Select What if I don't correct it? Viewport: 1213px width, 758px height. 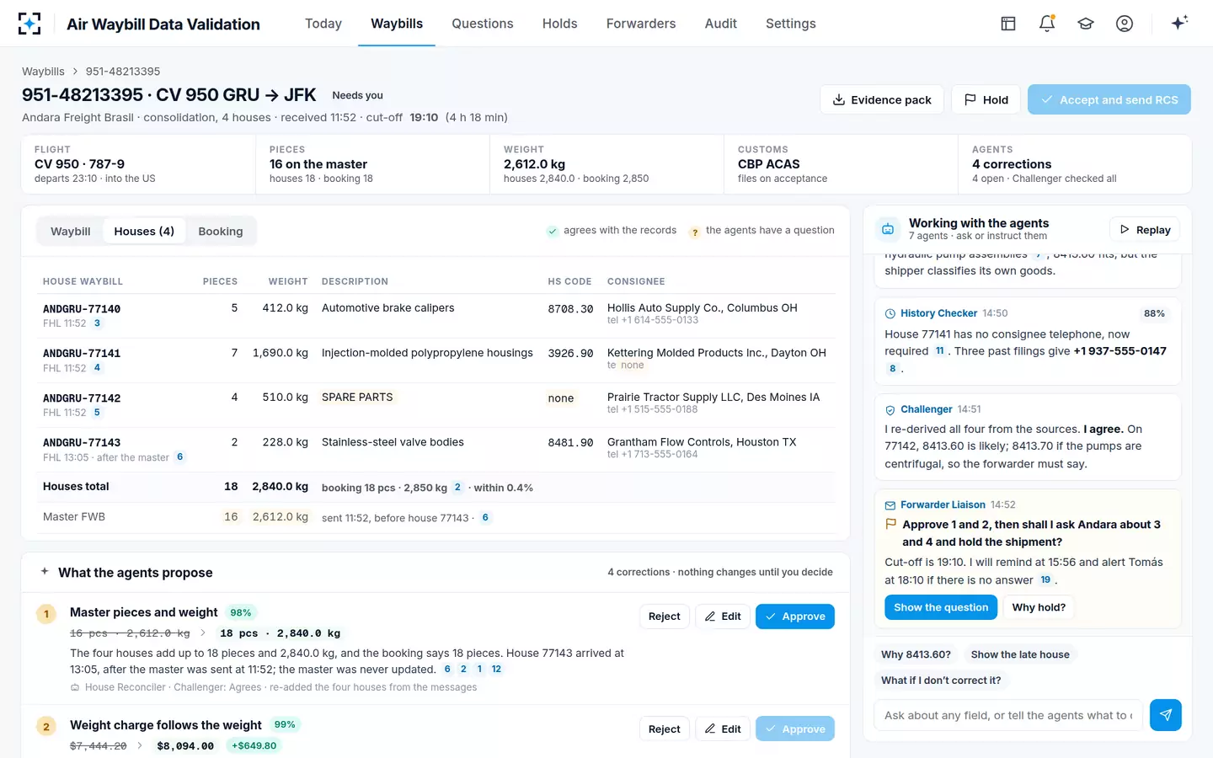[x=941, y=681]
